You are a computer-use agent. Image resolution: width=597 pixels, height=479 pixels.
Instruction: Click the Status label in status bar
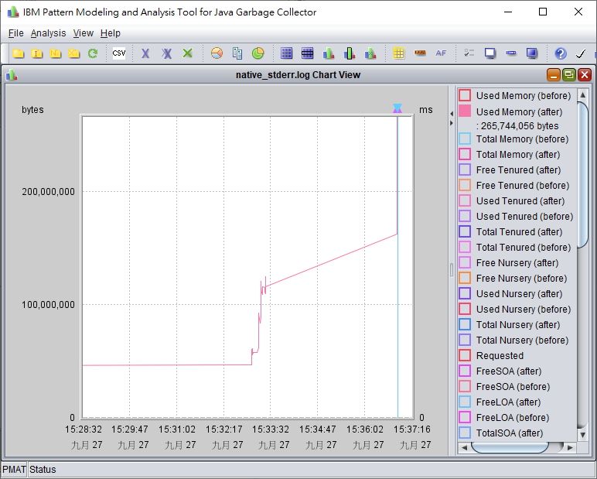(43, 470)
